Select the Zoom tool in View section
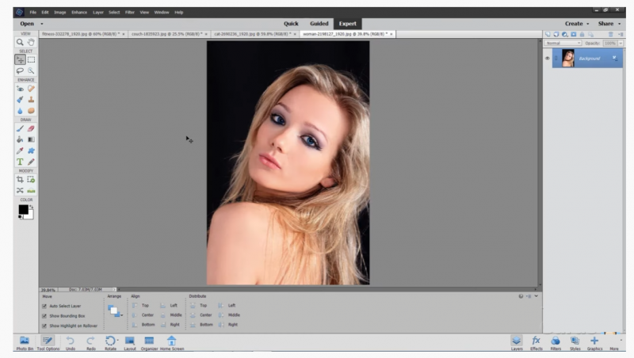634x358 pixels. pyautogui.click(x=20, y=42)
